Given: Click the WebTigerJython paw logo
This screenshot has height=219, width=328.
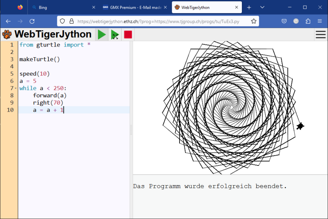Looking at the screenshot, I should coord(7,35).
